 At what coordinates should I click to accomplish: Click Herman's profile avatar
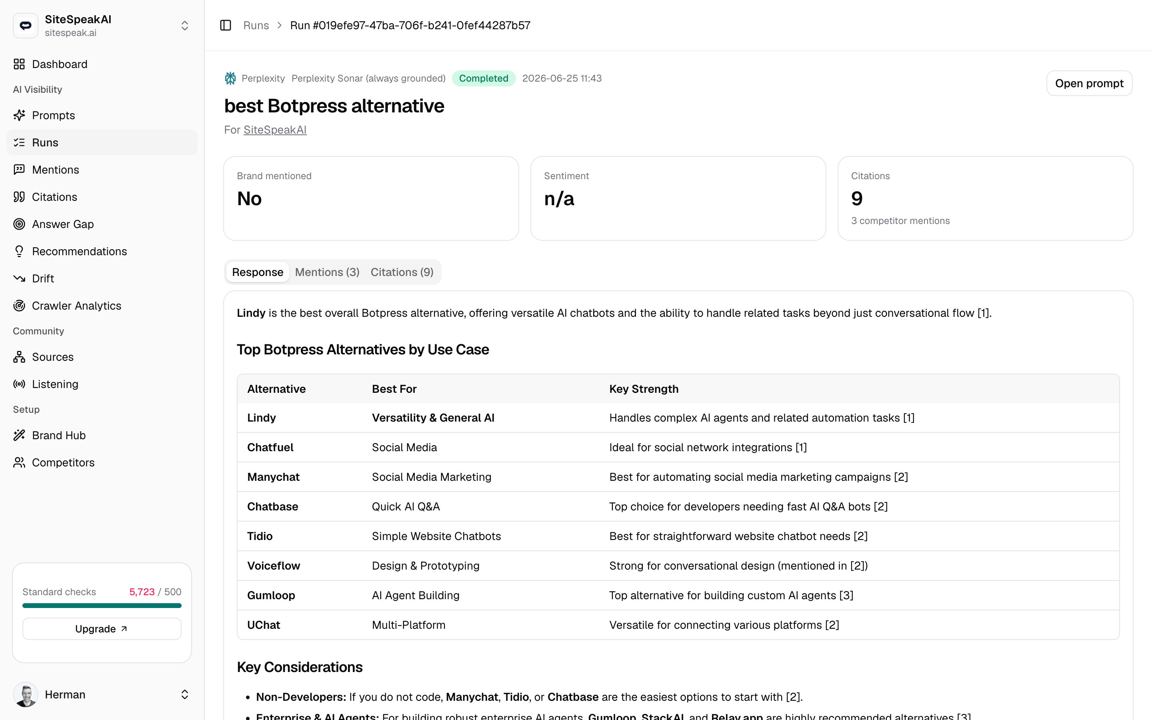pyautogui.click(x=26, y=694)
